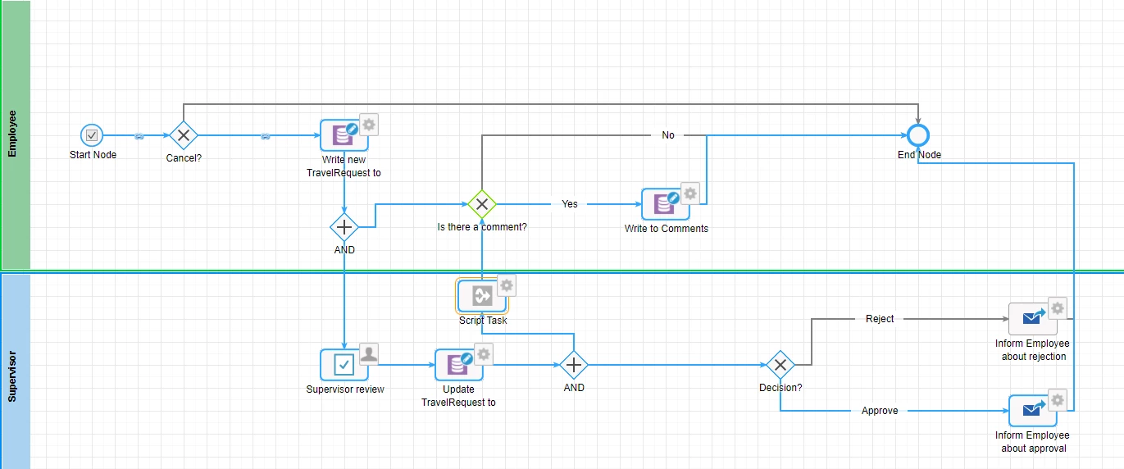1124x469 pixels.
Task: Open gear settings on Script Task
Action: 507,285
